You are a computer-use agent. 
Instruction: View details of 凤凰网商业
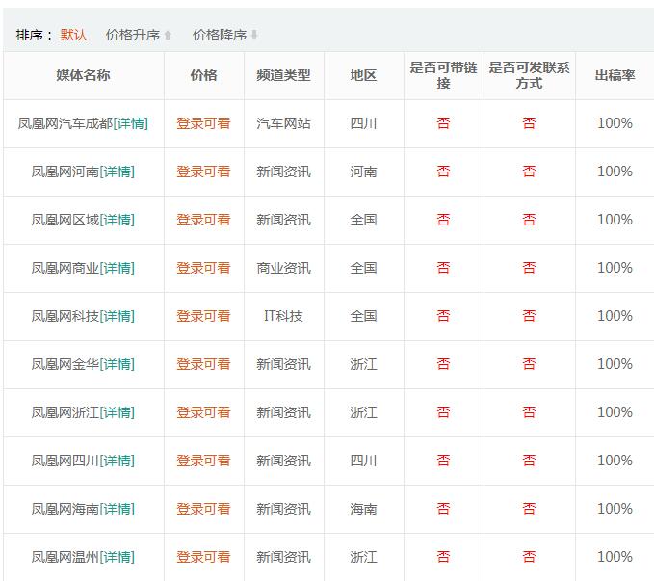click(118, 268)
